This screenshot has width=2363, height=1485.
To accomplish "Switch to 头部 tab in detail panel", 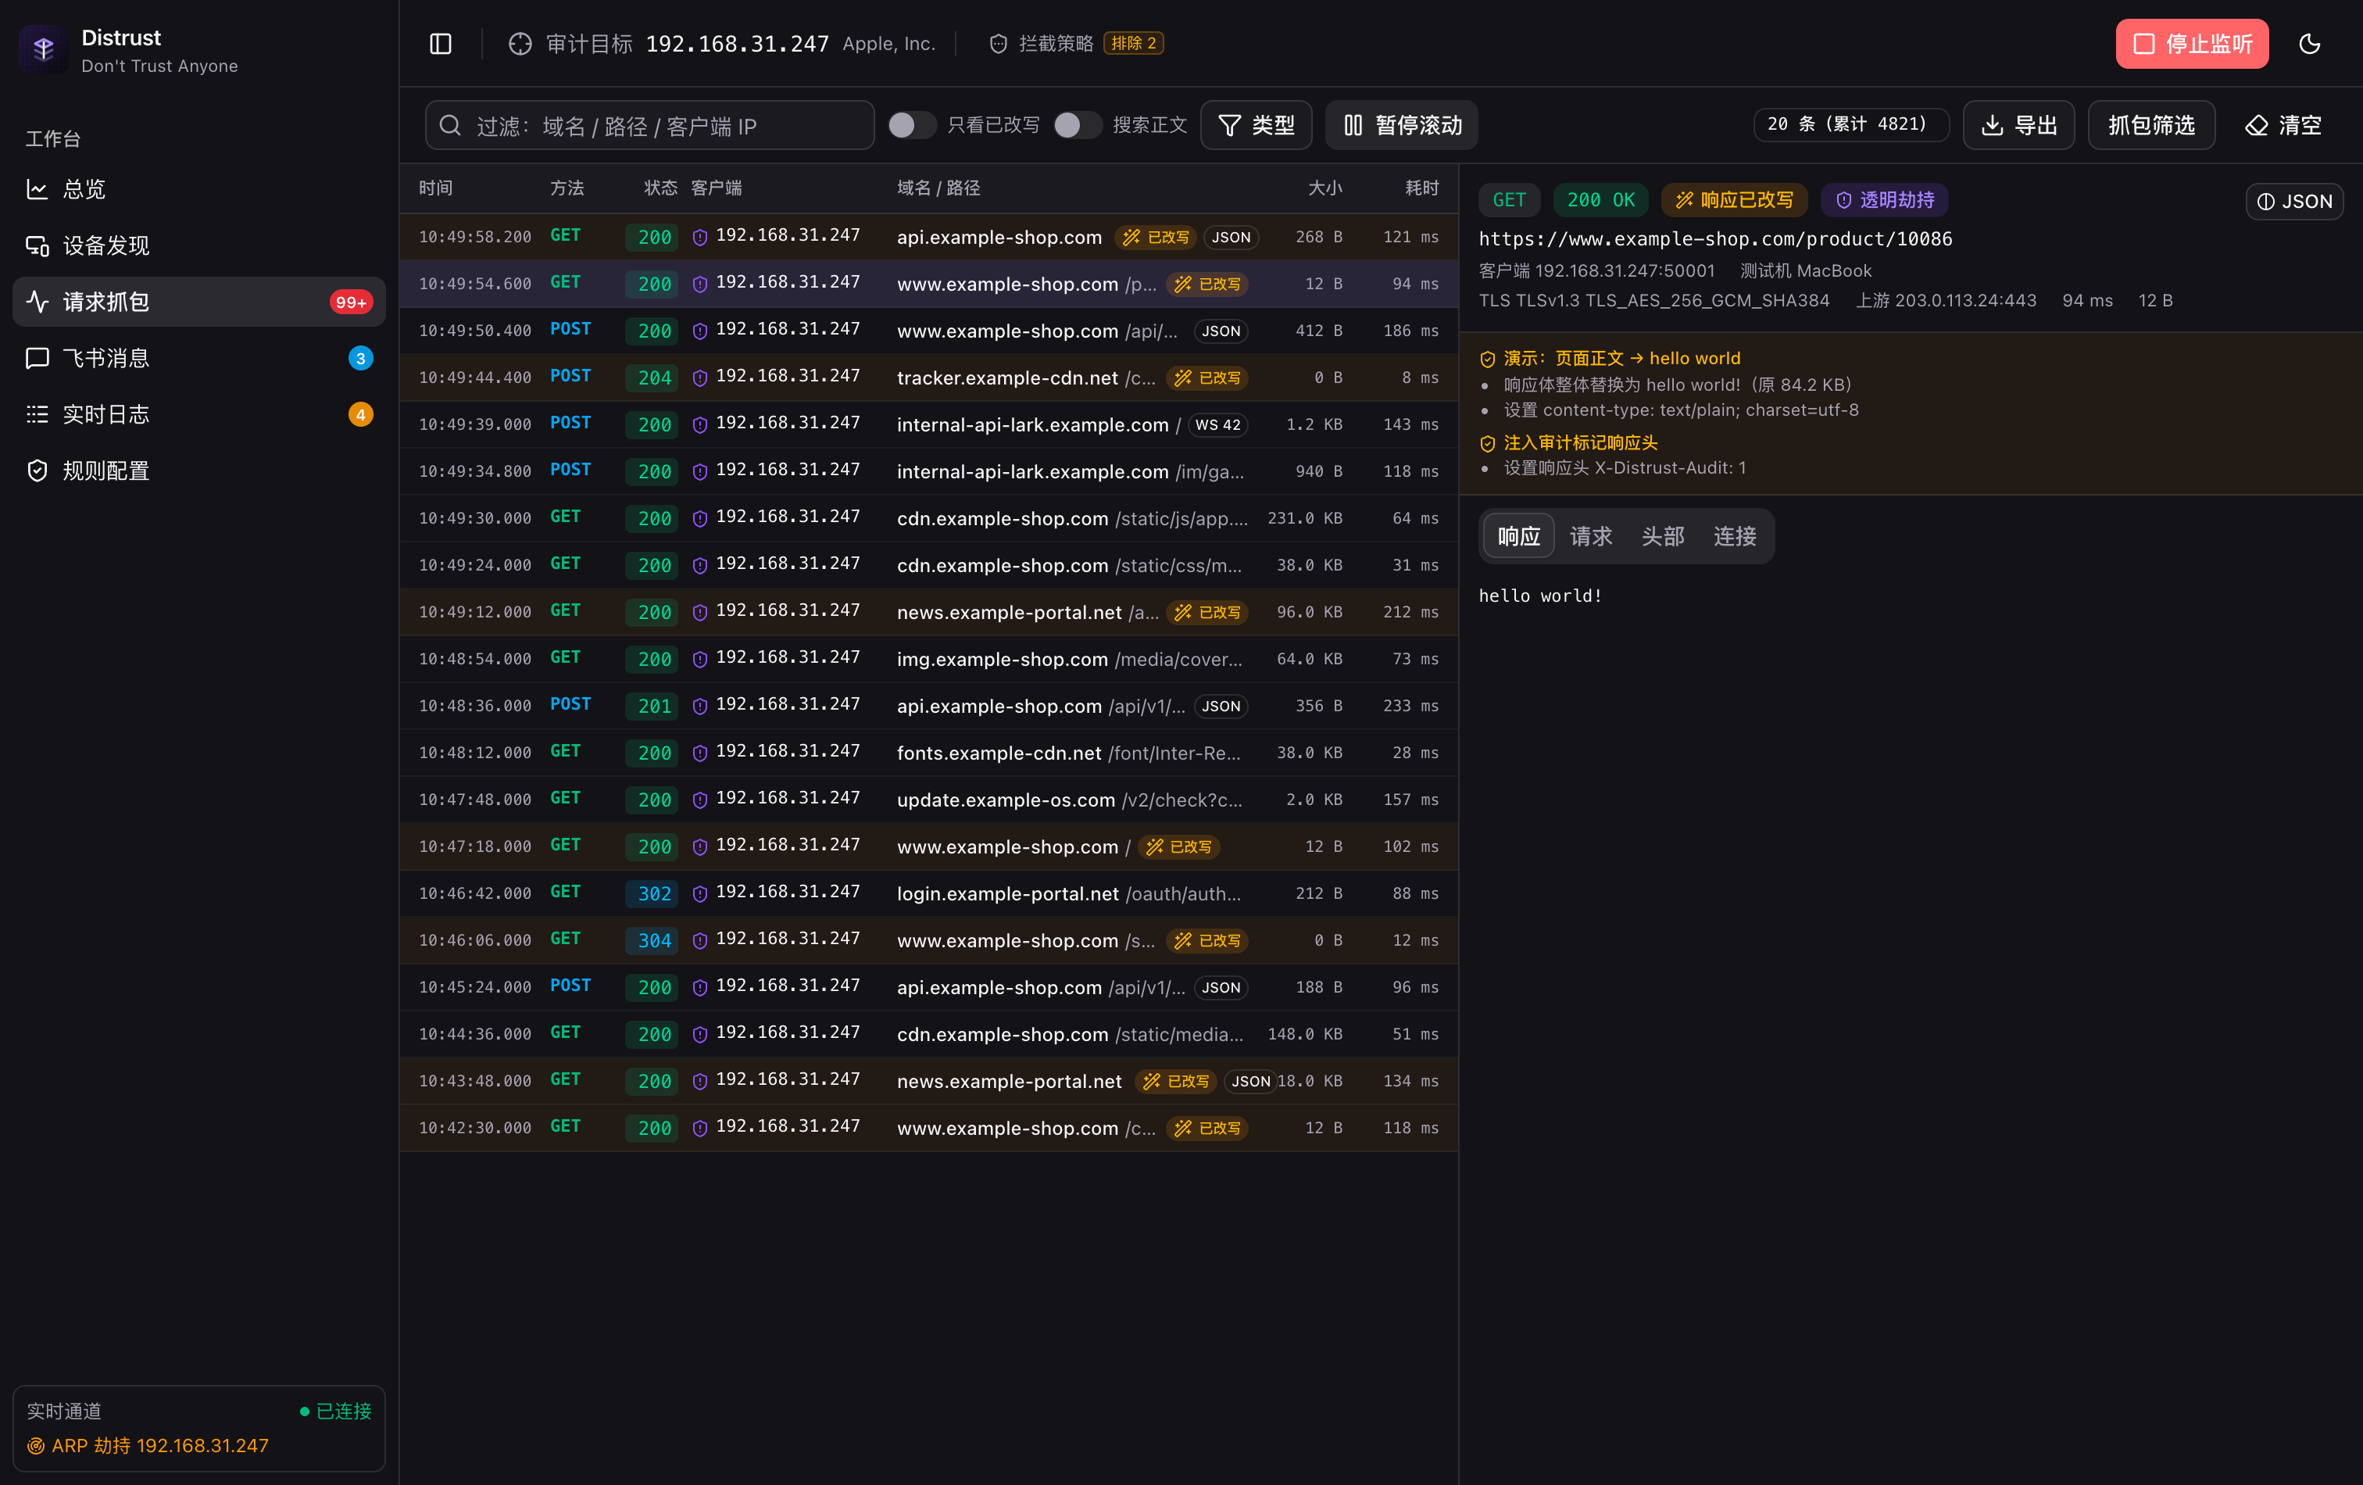I will click(1662, 536).
